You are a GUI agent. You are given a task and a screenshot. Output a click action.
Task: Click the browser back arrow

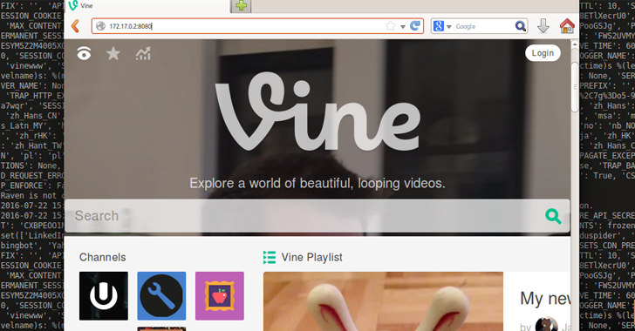(x=75, y=26)
